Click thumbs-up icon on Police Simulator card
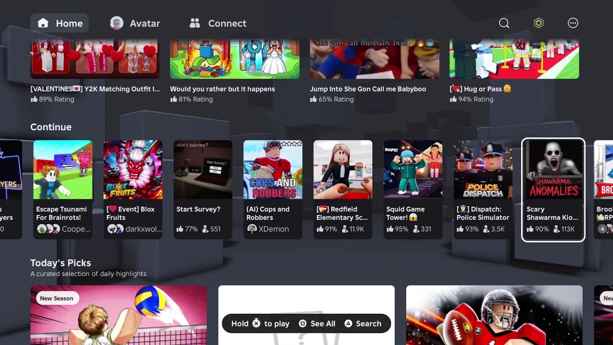 pos(460,229)
